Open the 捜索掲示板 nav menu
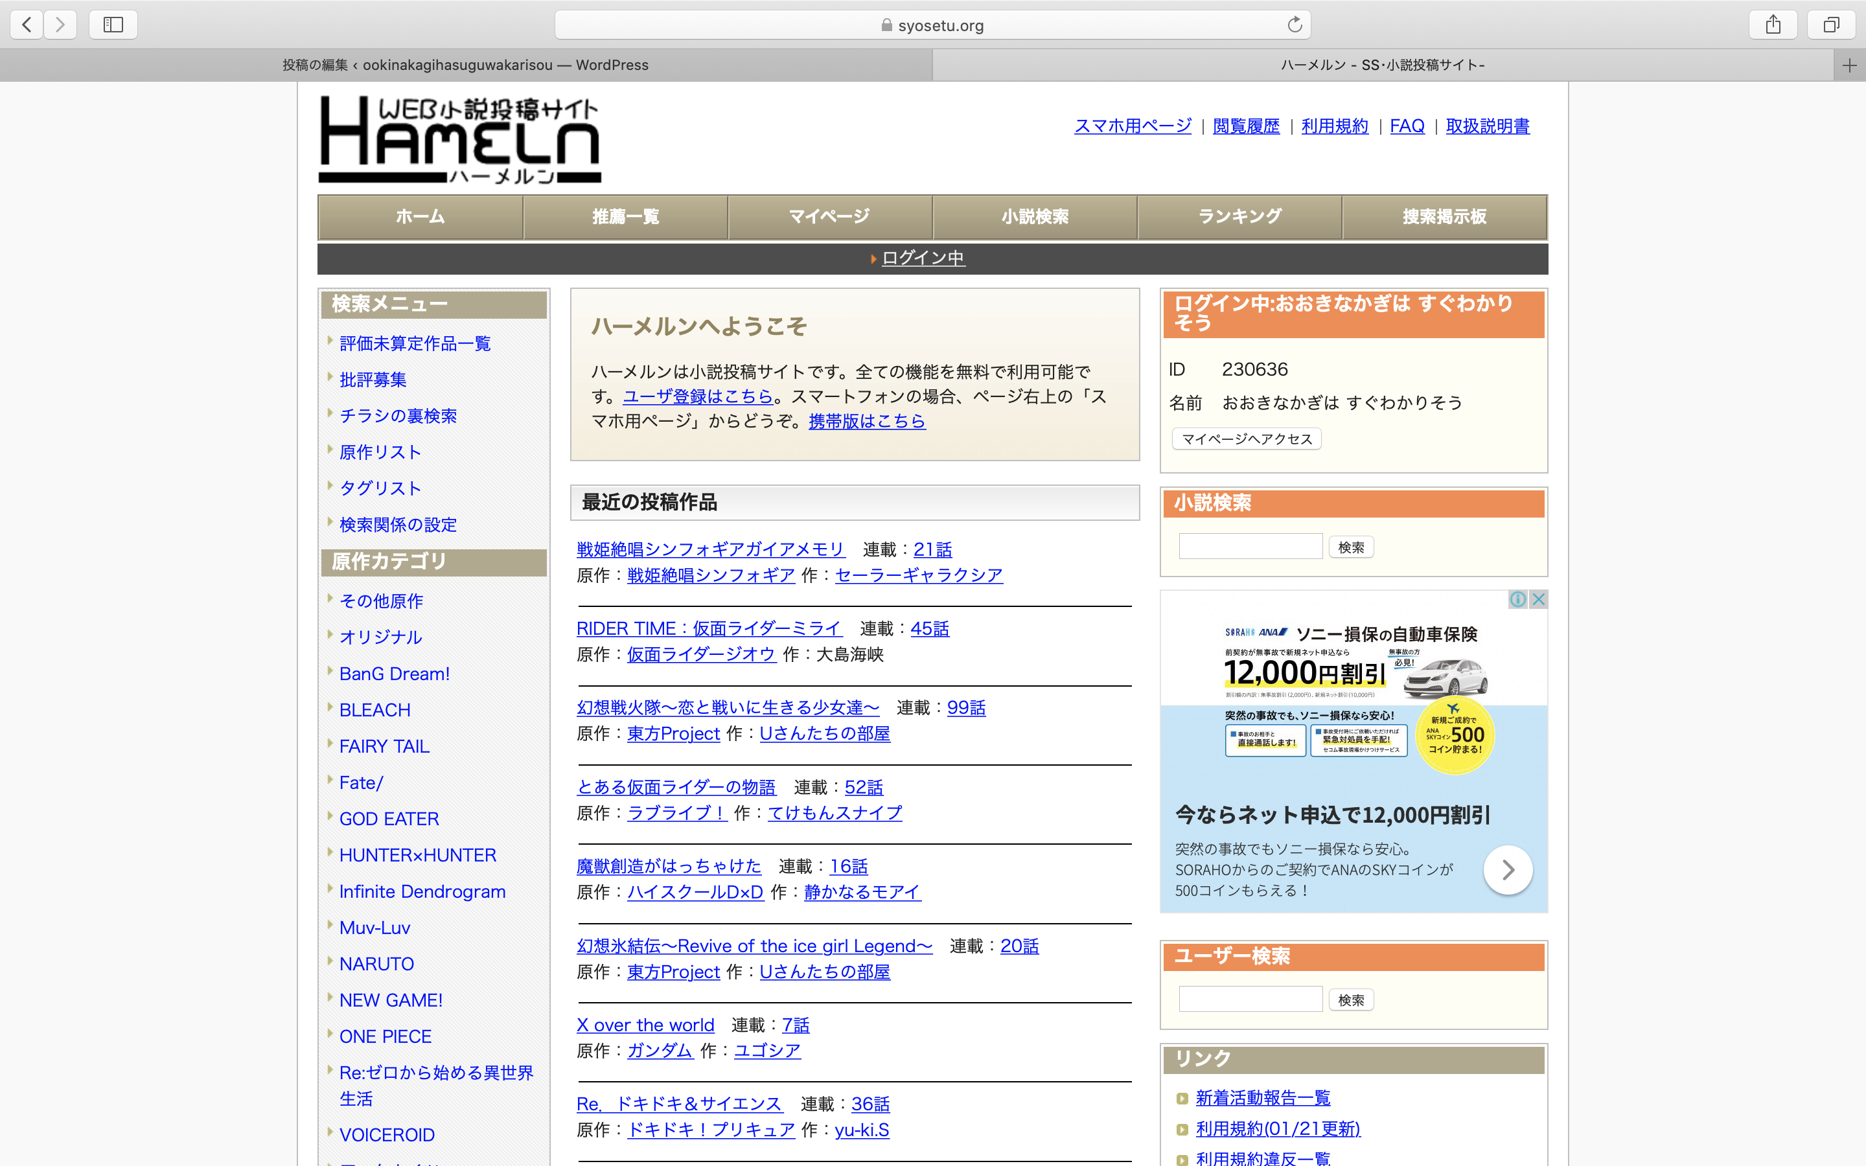 pos(1444,217)
